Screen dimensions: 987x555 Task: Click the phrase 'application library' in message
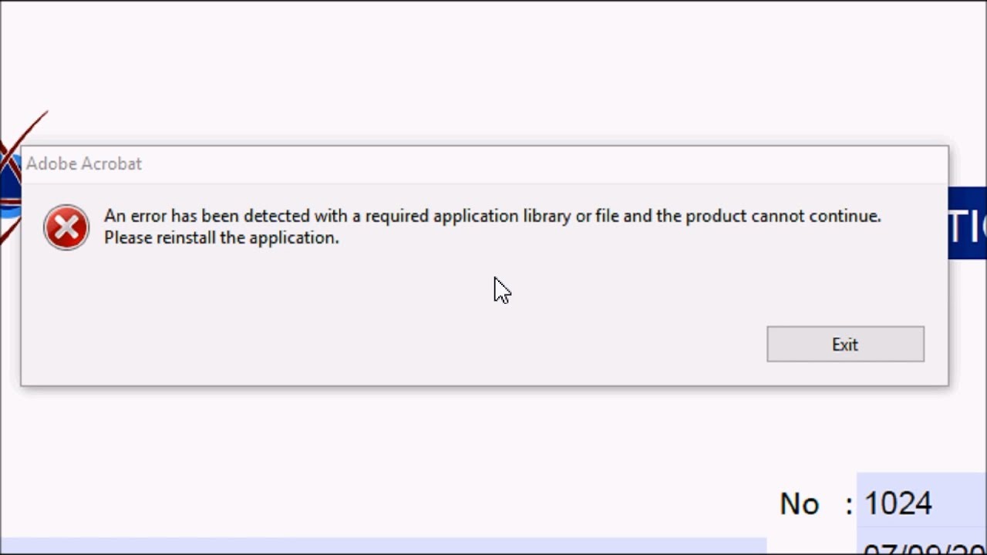[502, 216]
